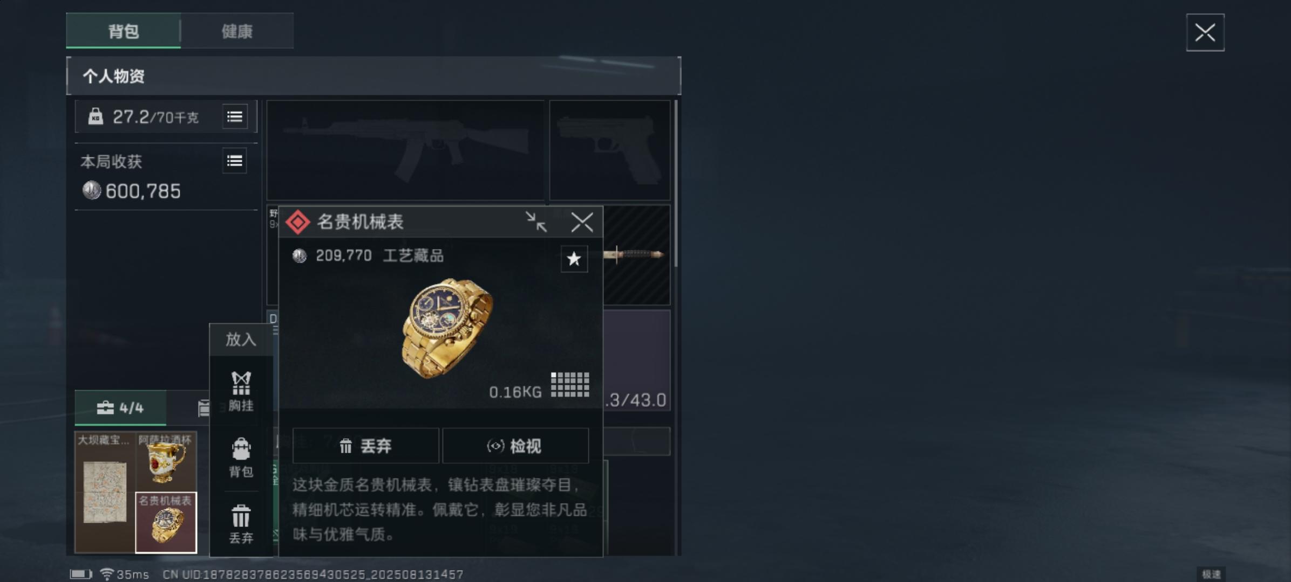Choose the trash 丢弃 option in 放入 menu
Screen dimensions: 1291x582
[241, 524]
